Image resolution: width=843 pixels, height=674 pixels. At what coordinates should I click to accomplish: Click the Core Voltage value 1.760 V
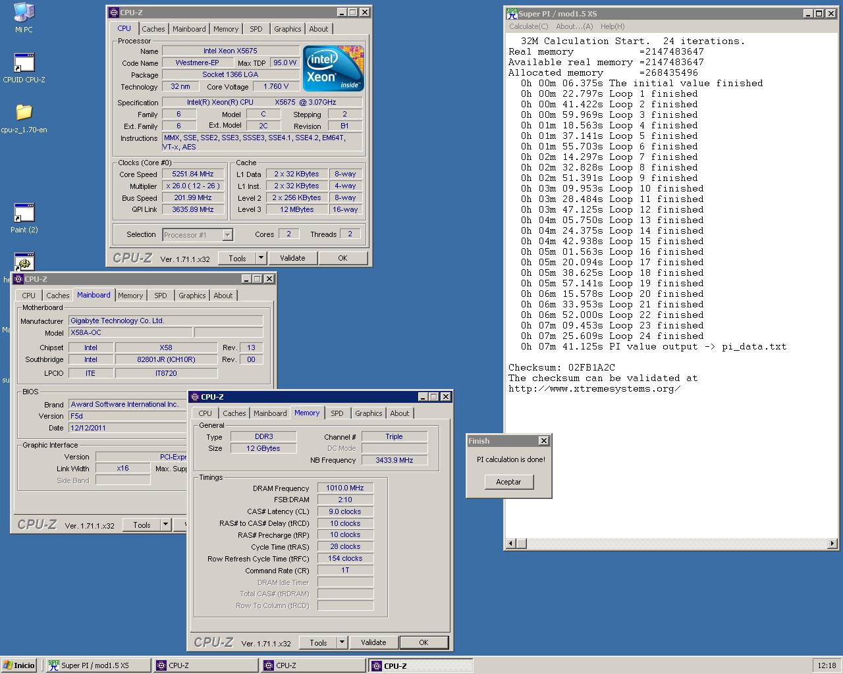(276, 87)
